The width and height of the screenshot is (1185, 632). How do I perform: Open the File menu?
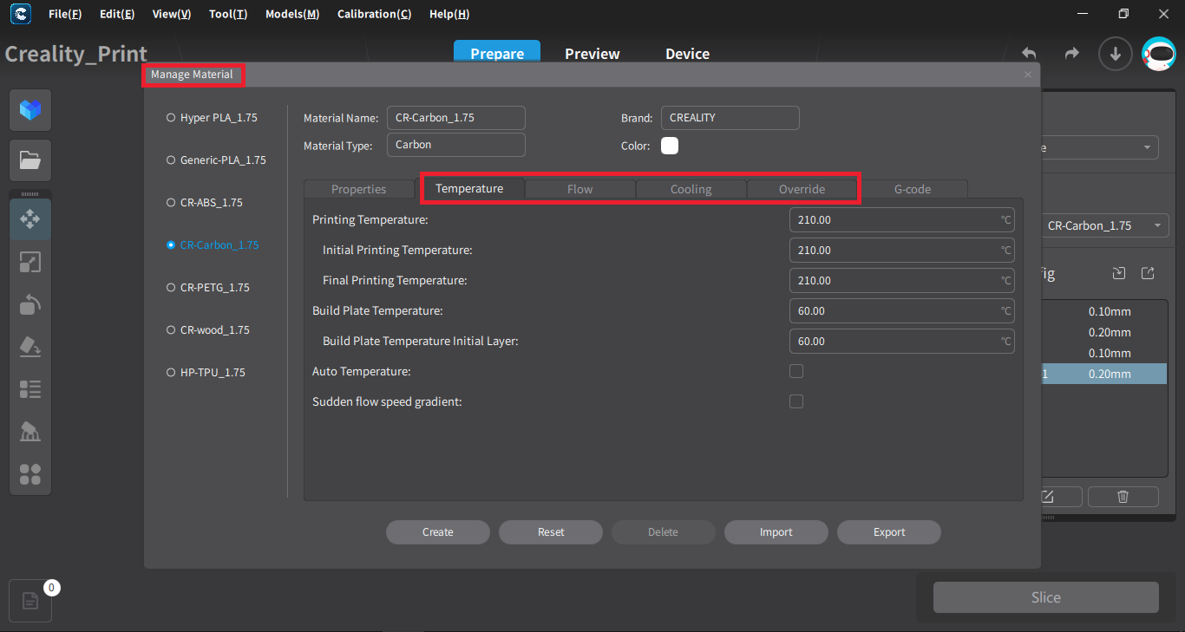point(65,14)
